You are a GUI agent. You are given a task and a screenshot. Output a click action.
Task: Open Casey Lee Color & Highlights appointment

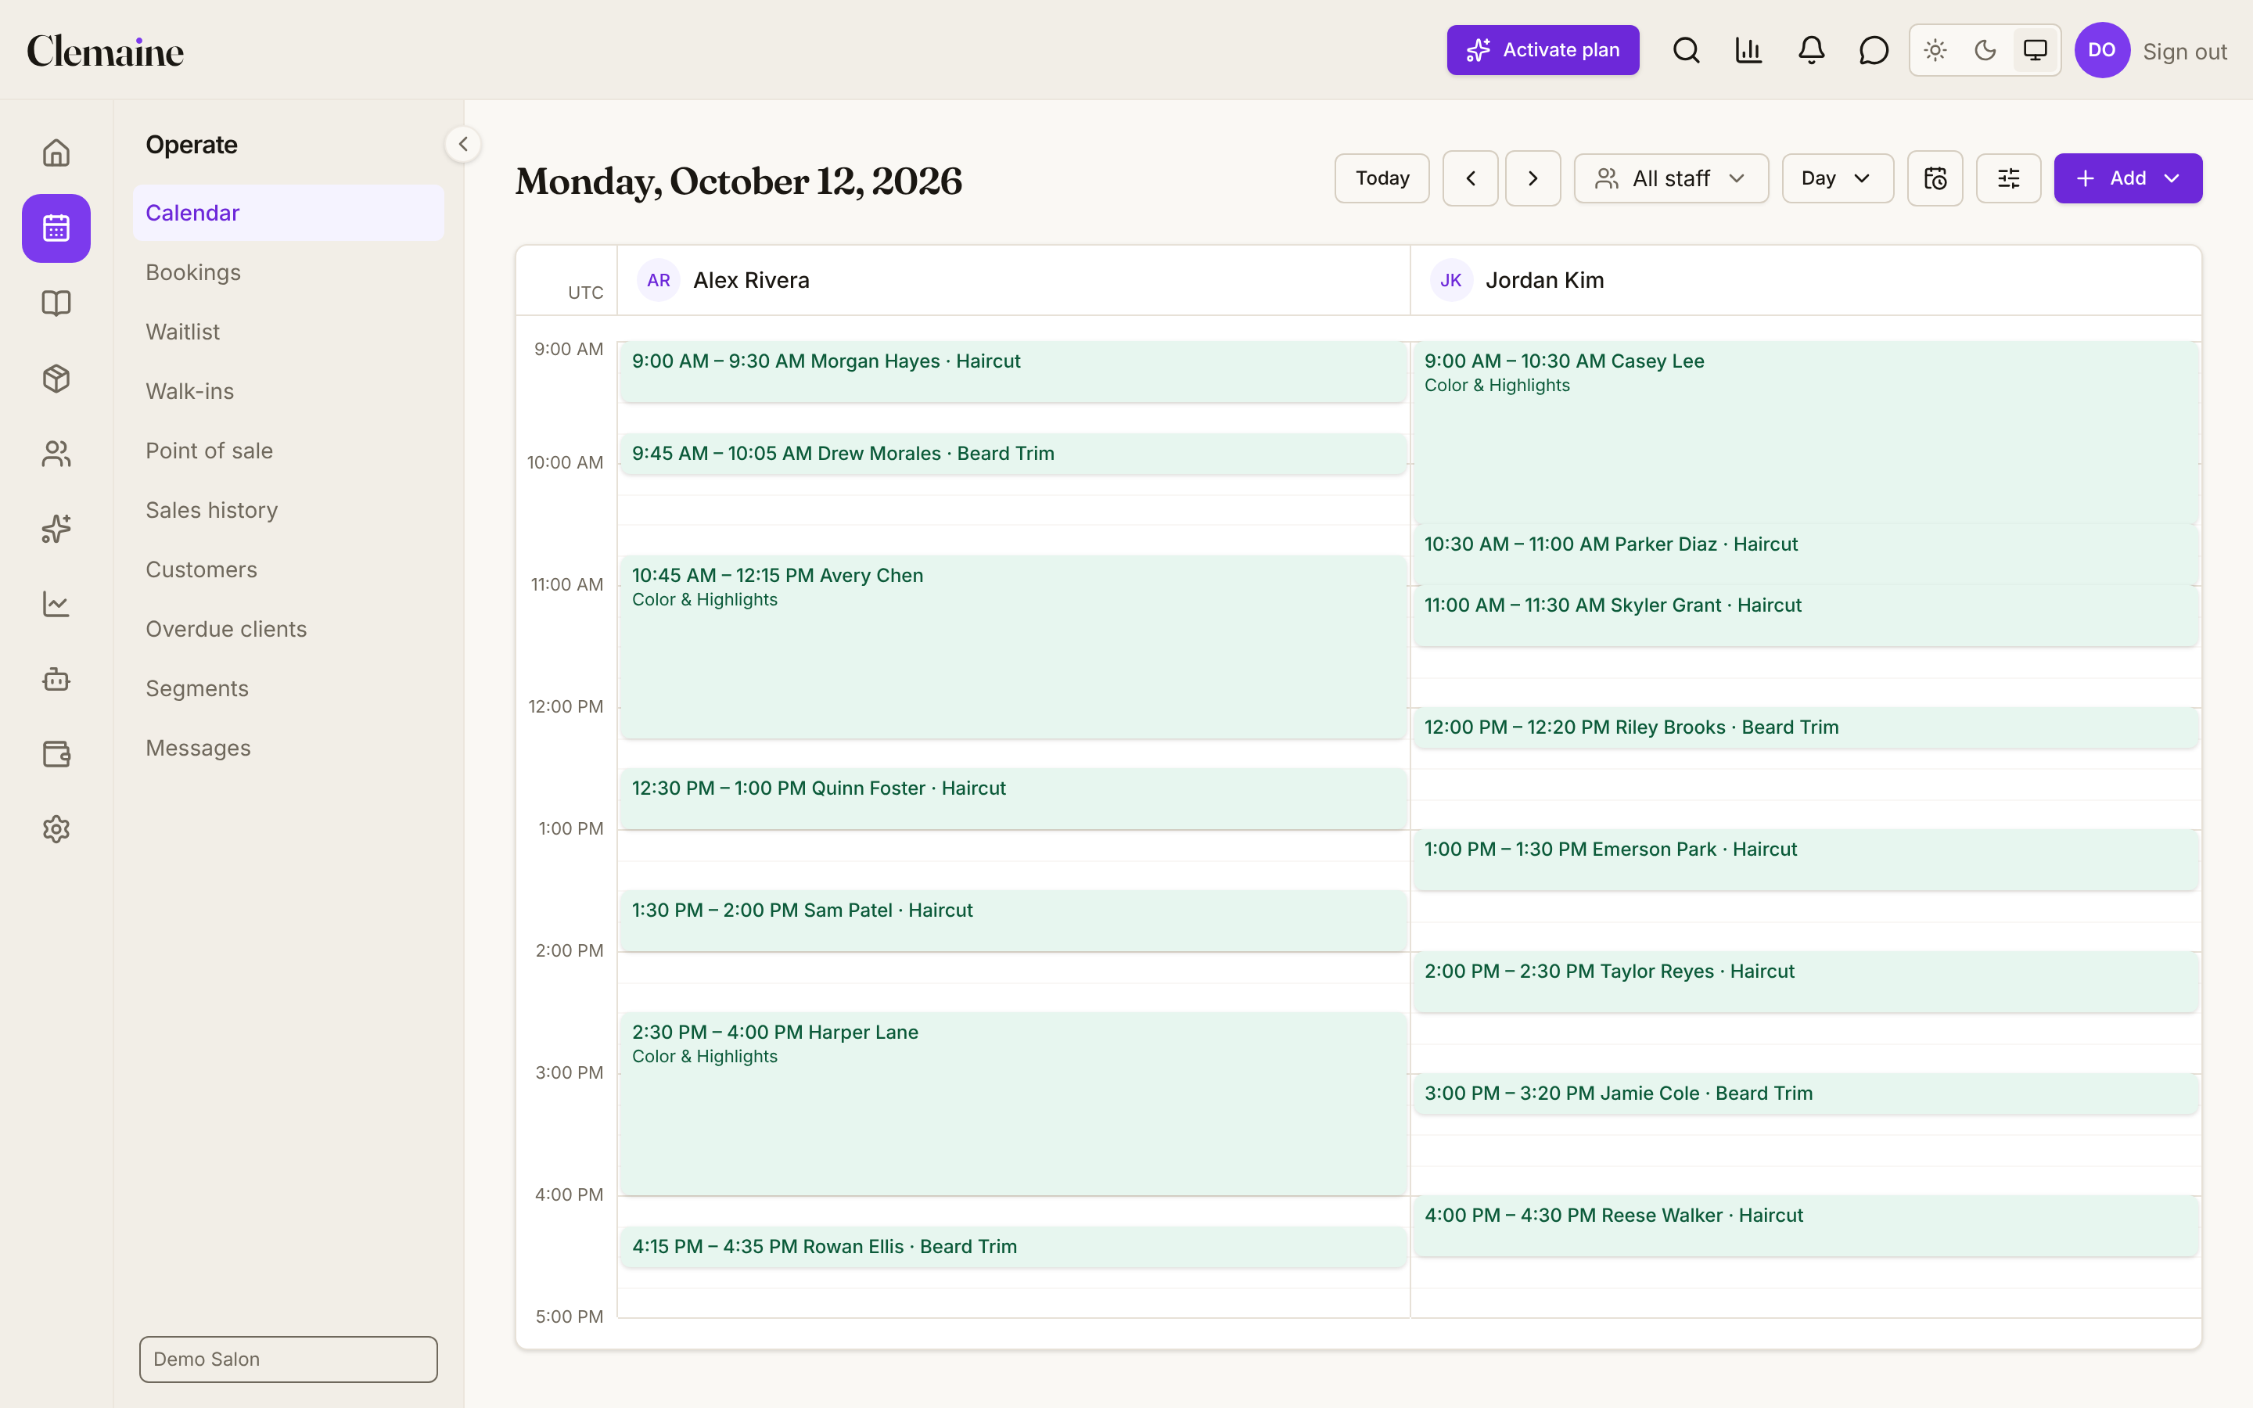point(1806,432)
